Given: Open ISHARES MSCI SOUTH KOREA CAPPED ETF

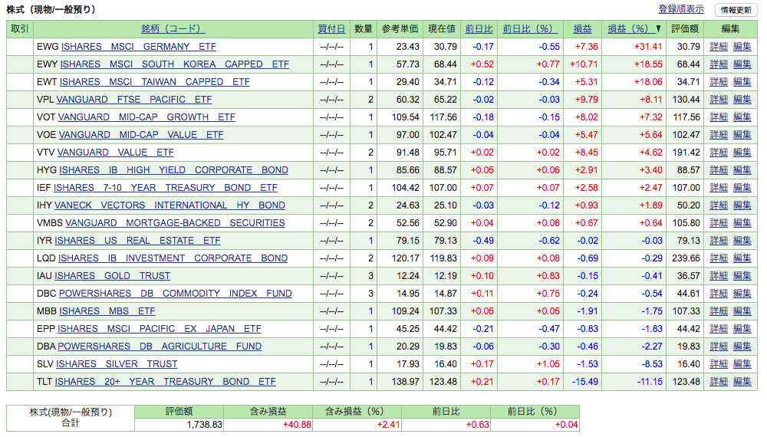Looking at the screenshot, I should (175, 64).
